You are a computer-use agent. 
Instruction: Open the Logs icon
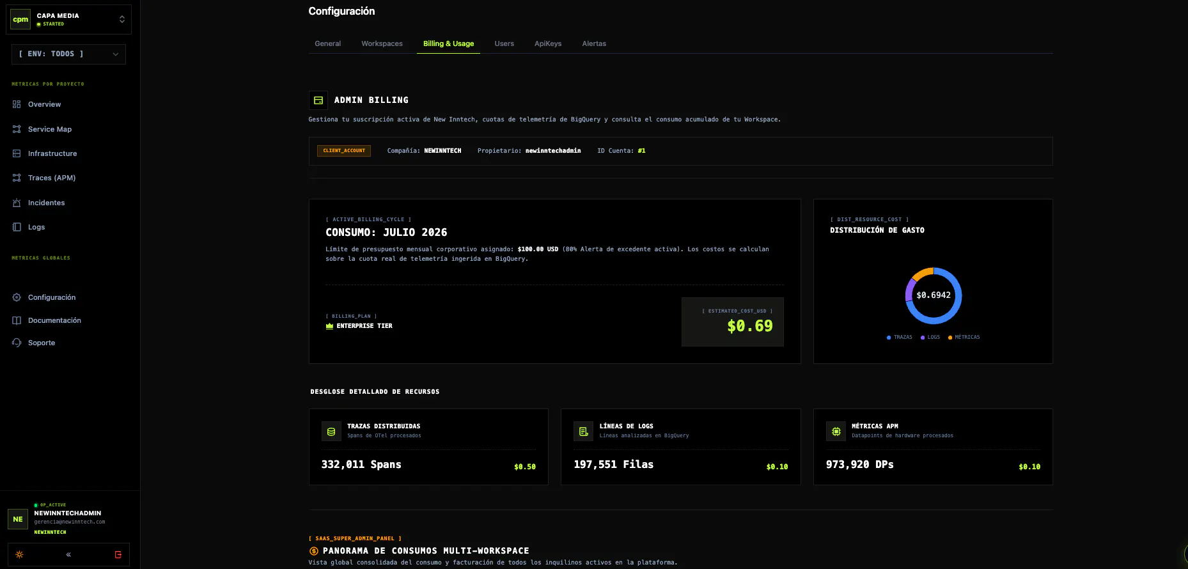point(17,227)
